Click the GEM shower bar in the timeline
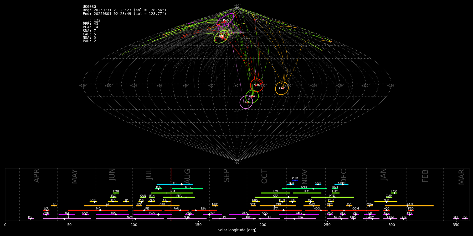The image size is (473, 236). pos(341,184)
